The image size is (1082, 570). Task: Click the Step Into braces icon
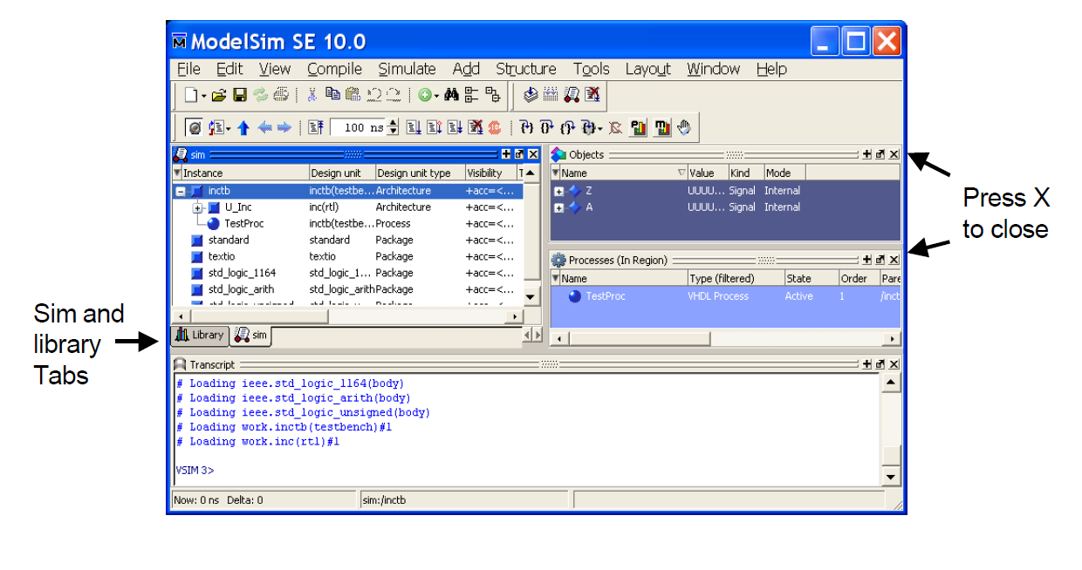[526, 127]
